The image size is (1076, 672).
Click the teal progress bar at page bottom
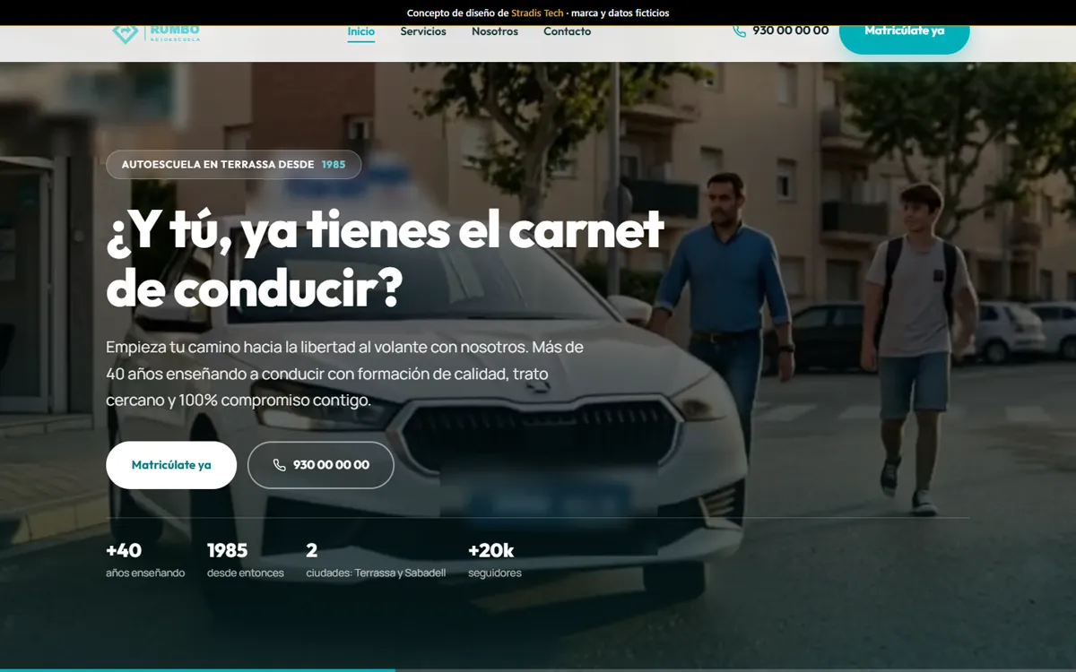(197, 669)
